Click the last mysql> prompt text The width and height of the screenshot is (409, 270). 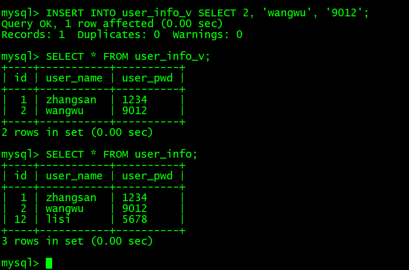pyautogui.click(x=20, y=263)
